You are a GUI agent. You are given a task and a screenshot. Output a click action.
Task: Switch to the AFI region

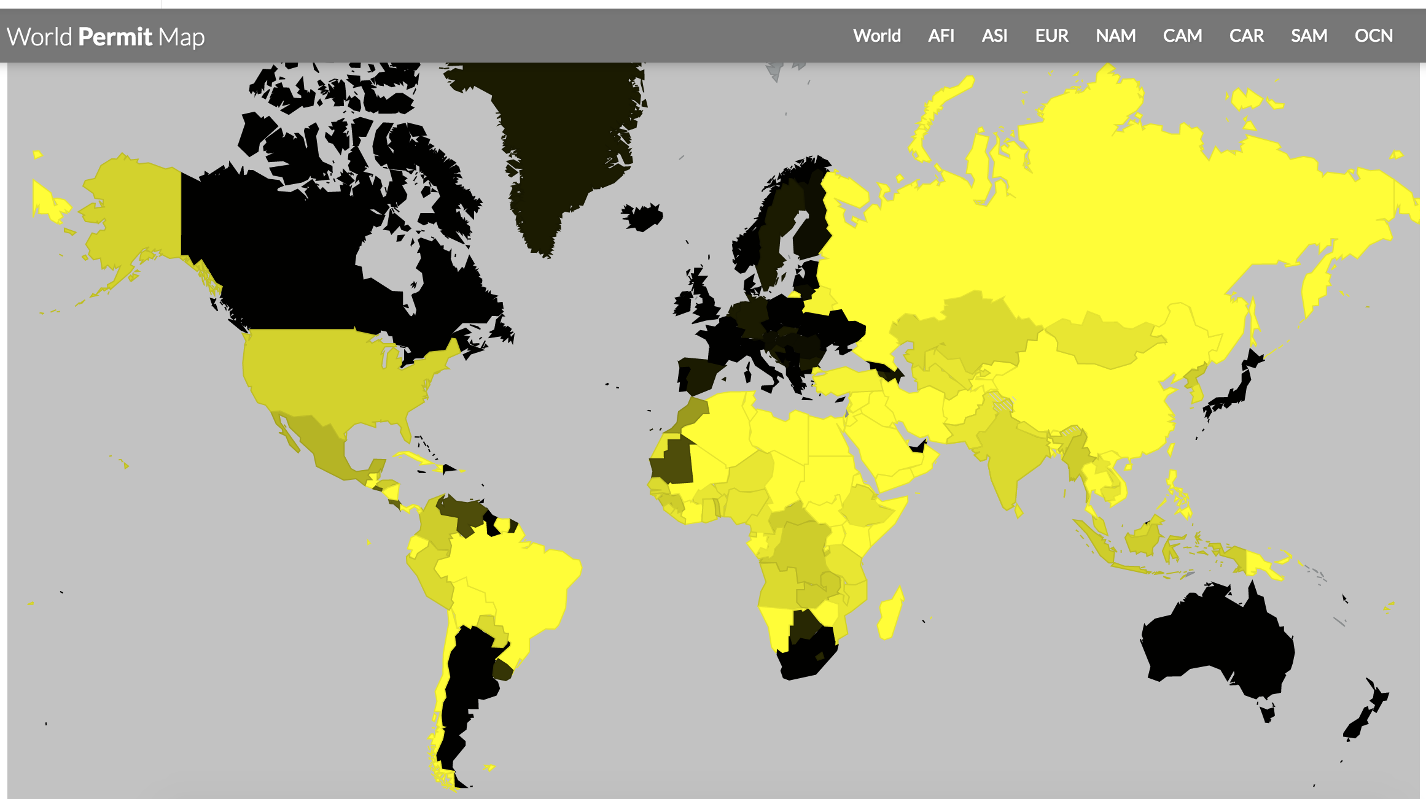click(x=941, y=36)
